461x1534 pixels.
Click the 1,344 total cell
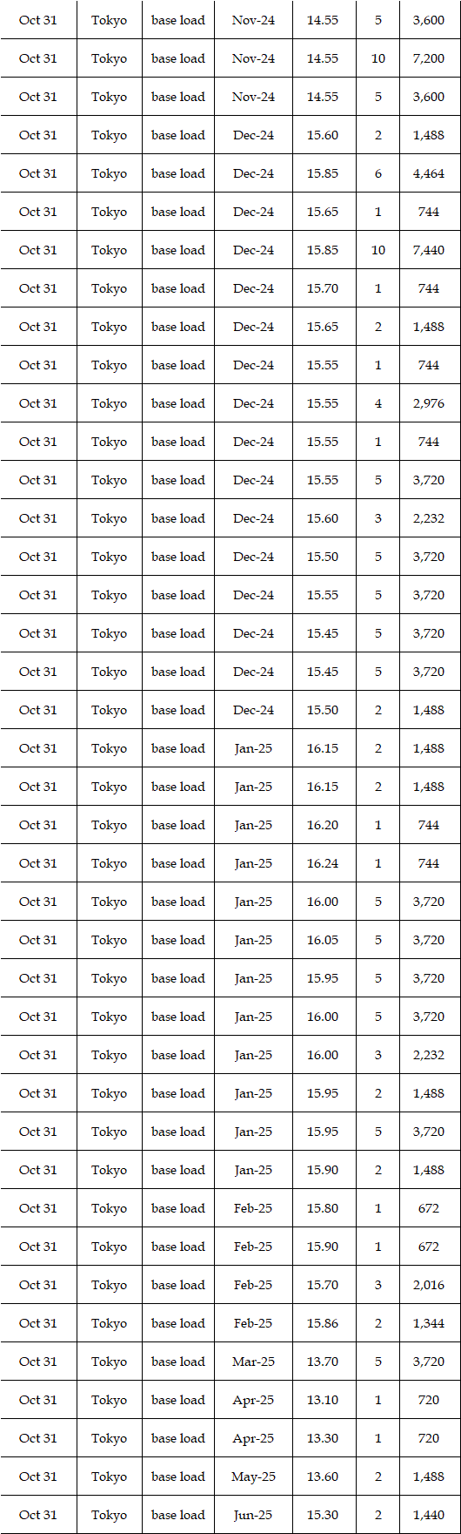(x=429, y=1323)
